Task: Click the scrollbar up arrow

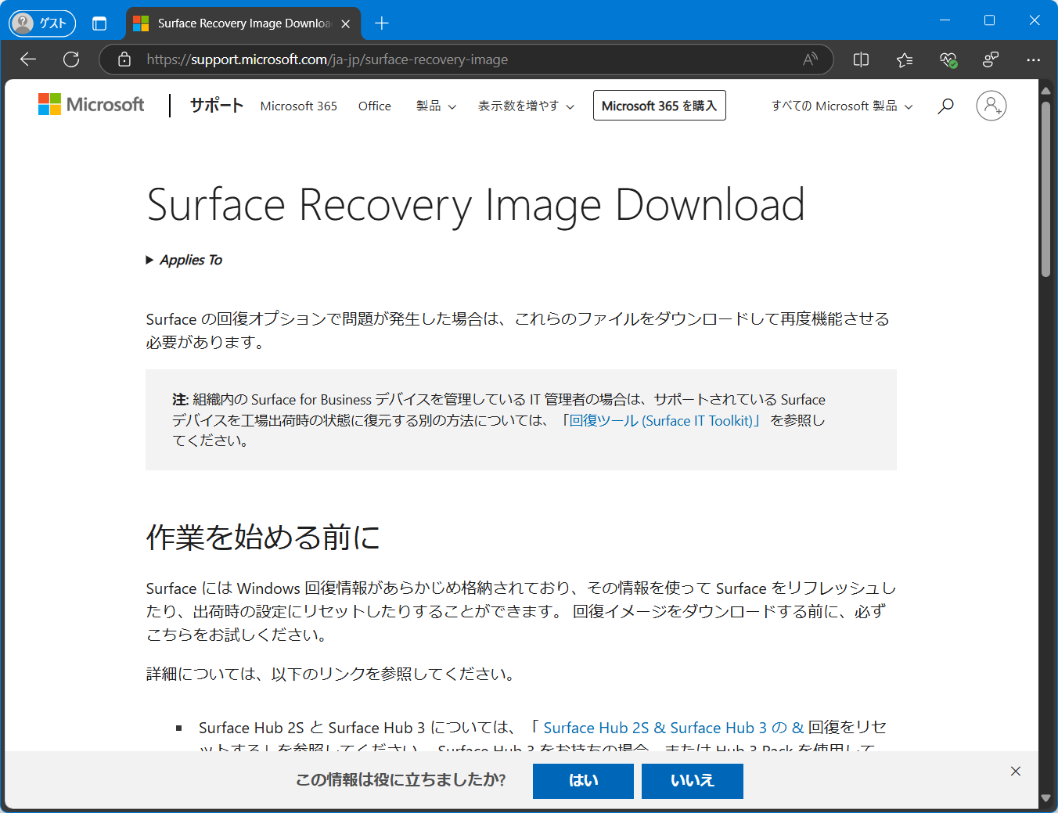Action: (x=1045, y=91)
